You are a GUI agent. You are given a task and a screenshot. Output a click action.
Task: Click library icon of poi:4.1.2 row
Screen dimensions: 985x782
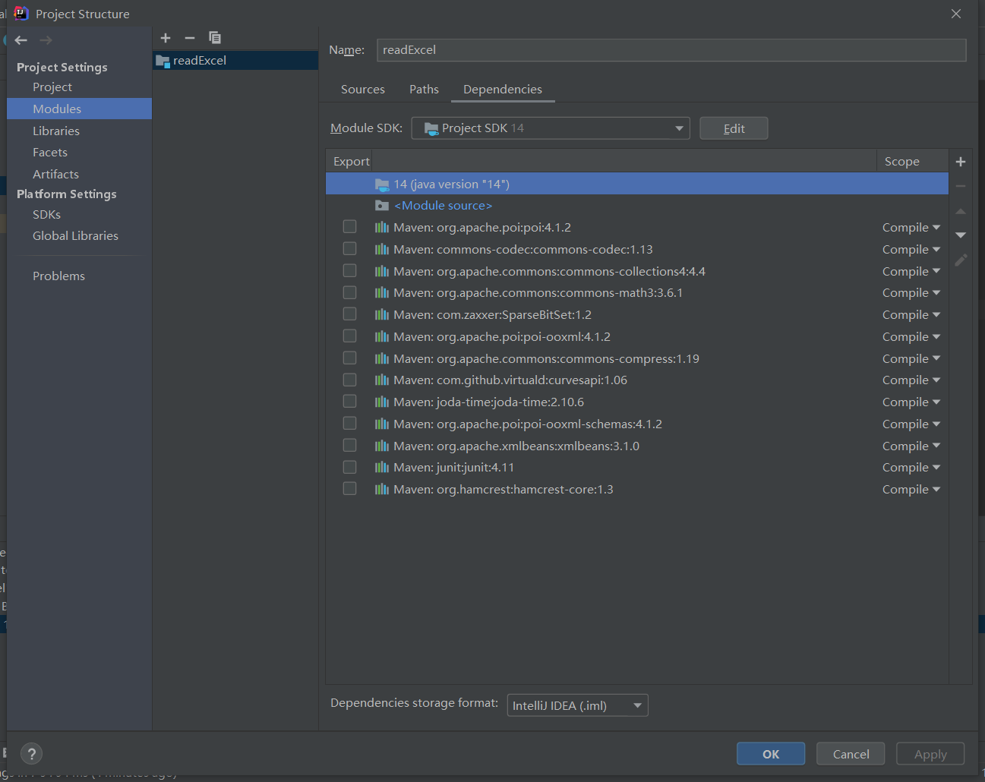tap(382, 227)
